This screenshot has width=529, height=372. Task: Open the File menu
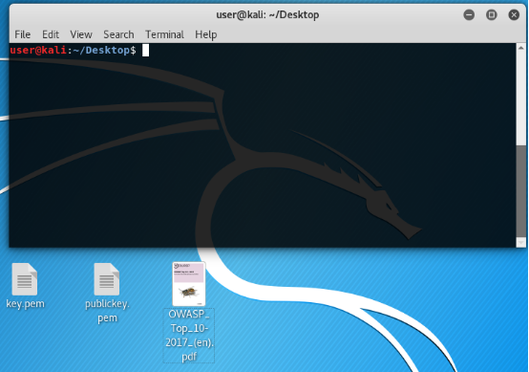coord(23,34)
